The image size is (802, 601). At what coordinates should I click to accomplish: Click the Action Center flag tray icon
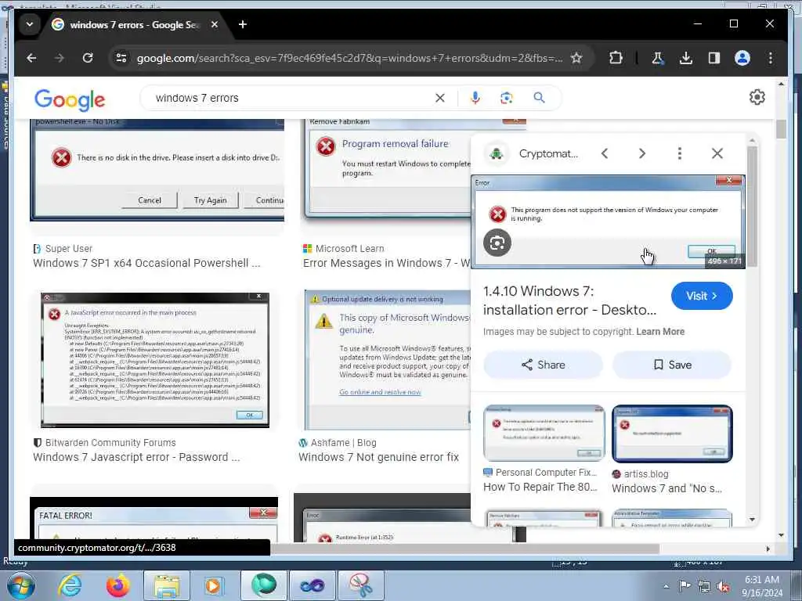pos(685,586)
